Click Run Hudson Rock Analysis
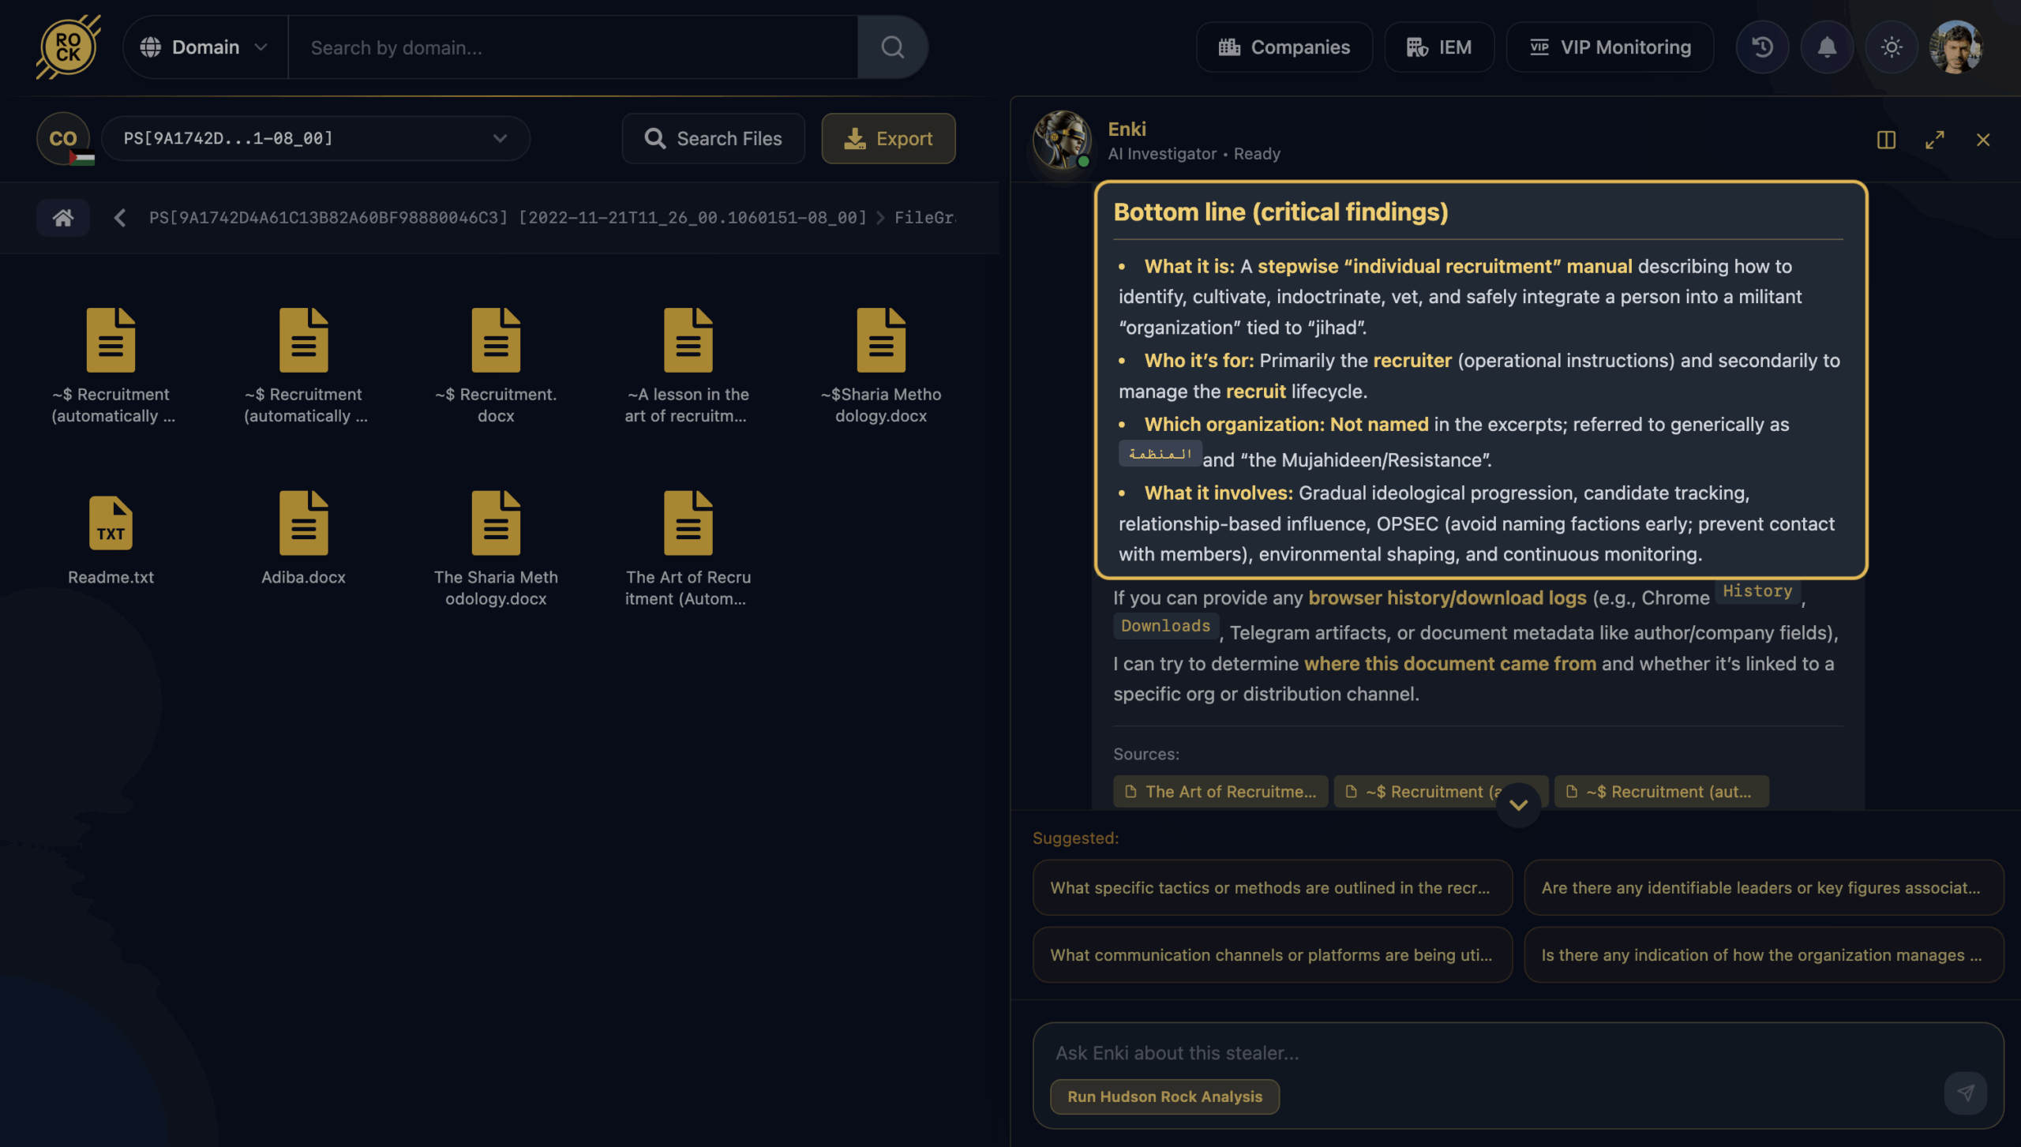This screenshot has height=1147, width=2021. (1164, 1096)
